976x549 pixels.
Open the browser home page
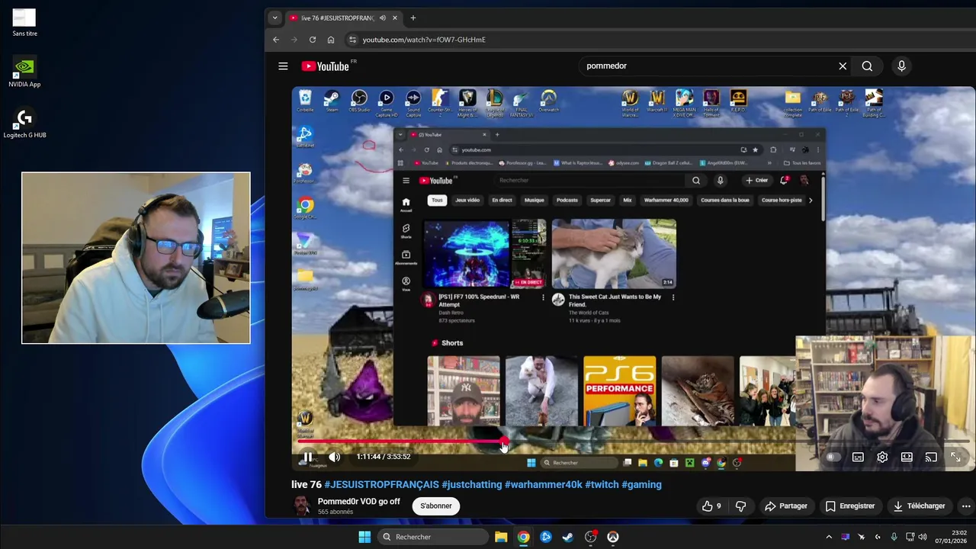tap(331, 40)
